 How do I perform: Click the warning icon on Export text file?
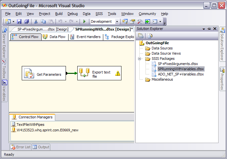point(118,73)
